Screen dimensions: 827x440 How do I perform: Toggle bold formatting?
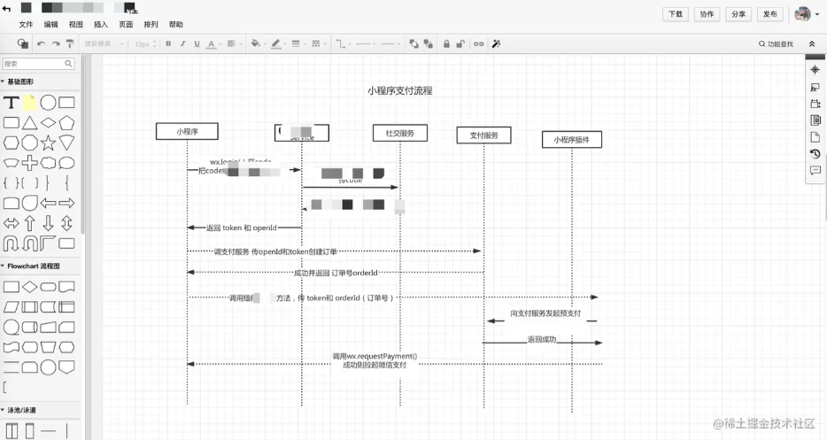(x=168, y=43)
